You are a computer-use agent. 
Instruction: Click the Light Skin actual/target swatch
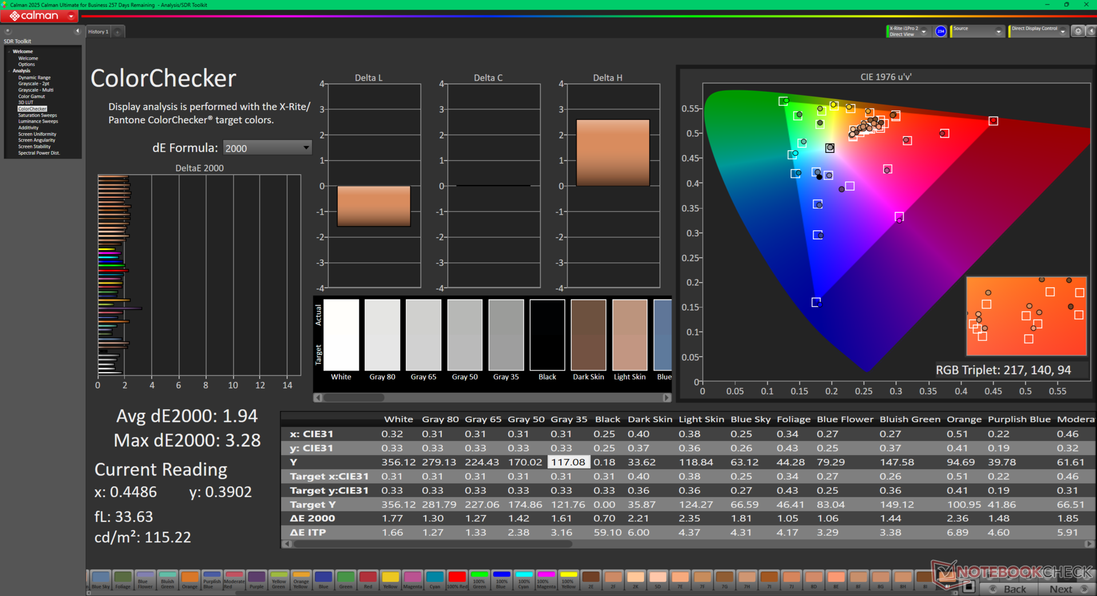[630, 335]
